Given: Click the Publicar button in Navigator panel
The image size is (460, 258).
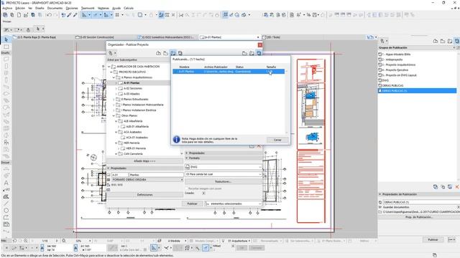Looking at the screenshot, I should (433, 239).
